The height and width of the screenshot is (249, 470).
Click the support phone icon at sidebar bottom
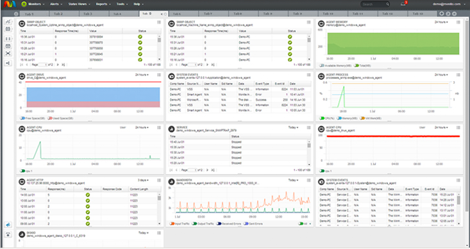pos(8,234)
